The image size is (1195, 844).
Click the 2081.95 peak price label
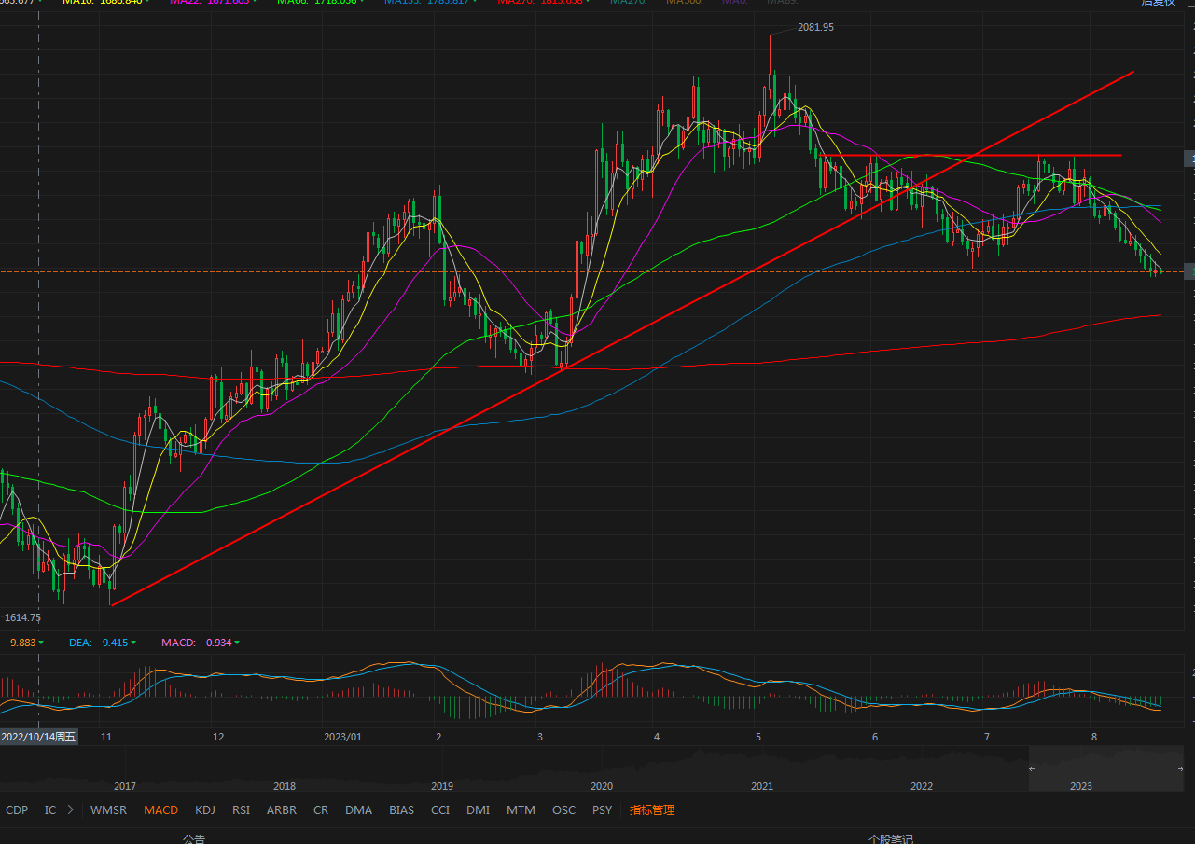815,27
